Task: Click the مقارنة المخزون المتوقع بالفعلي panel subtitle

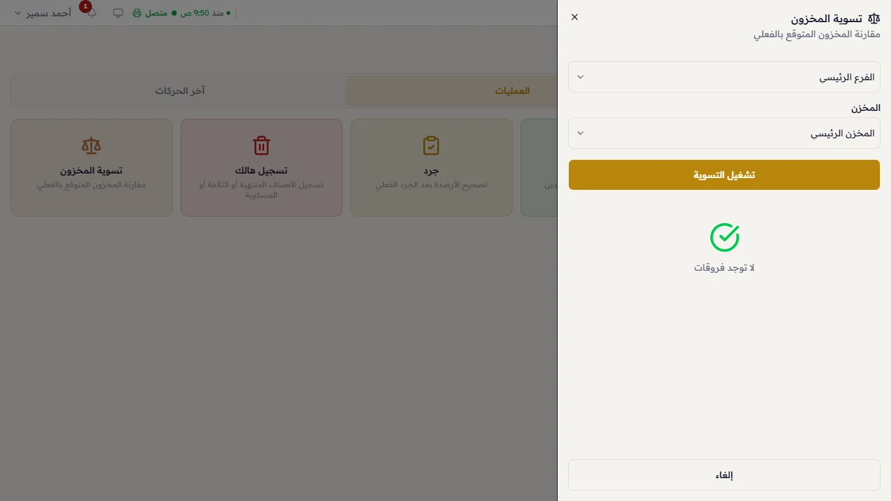Action: point(817,35)
